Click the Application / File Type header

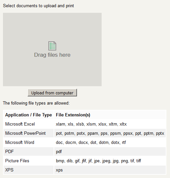tap(29, 115)
